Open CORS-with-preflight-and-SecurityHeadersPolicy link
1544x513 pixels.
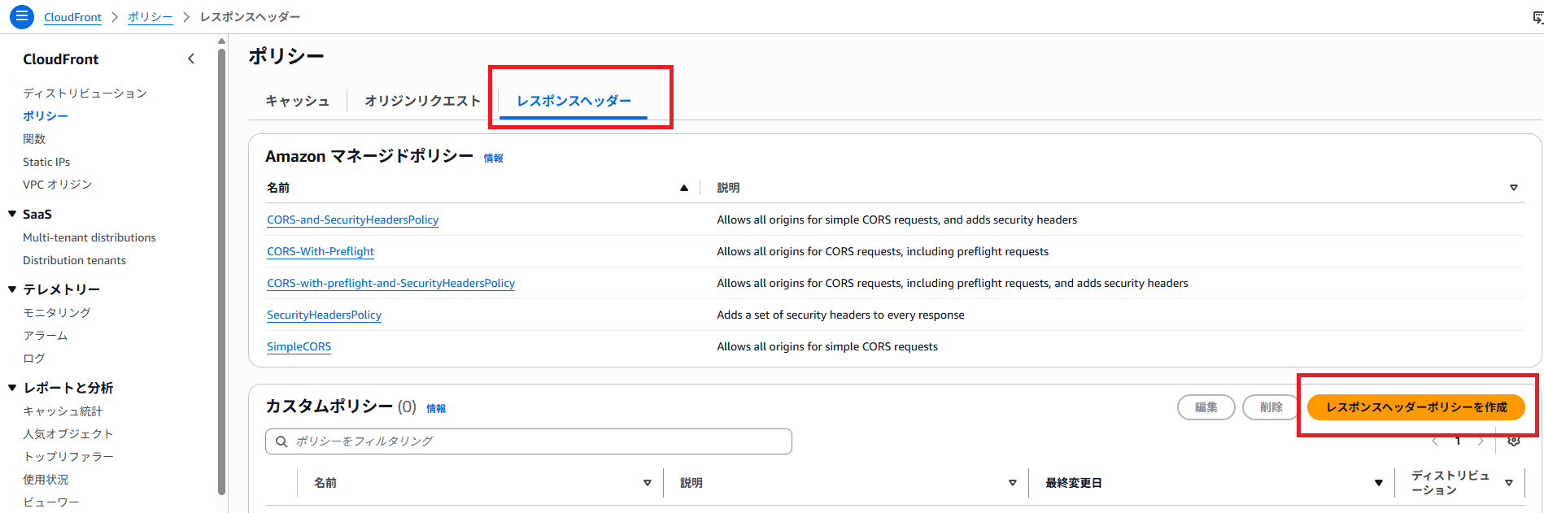[390, 283]
